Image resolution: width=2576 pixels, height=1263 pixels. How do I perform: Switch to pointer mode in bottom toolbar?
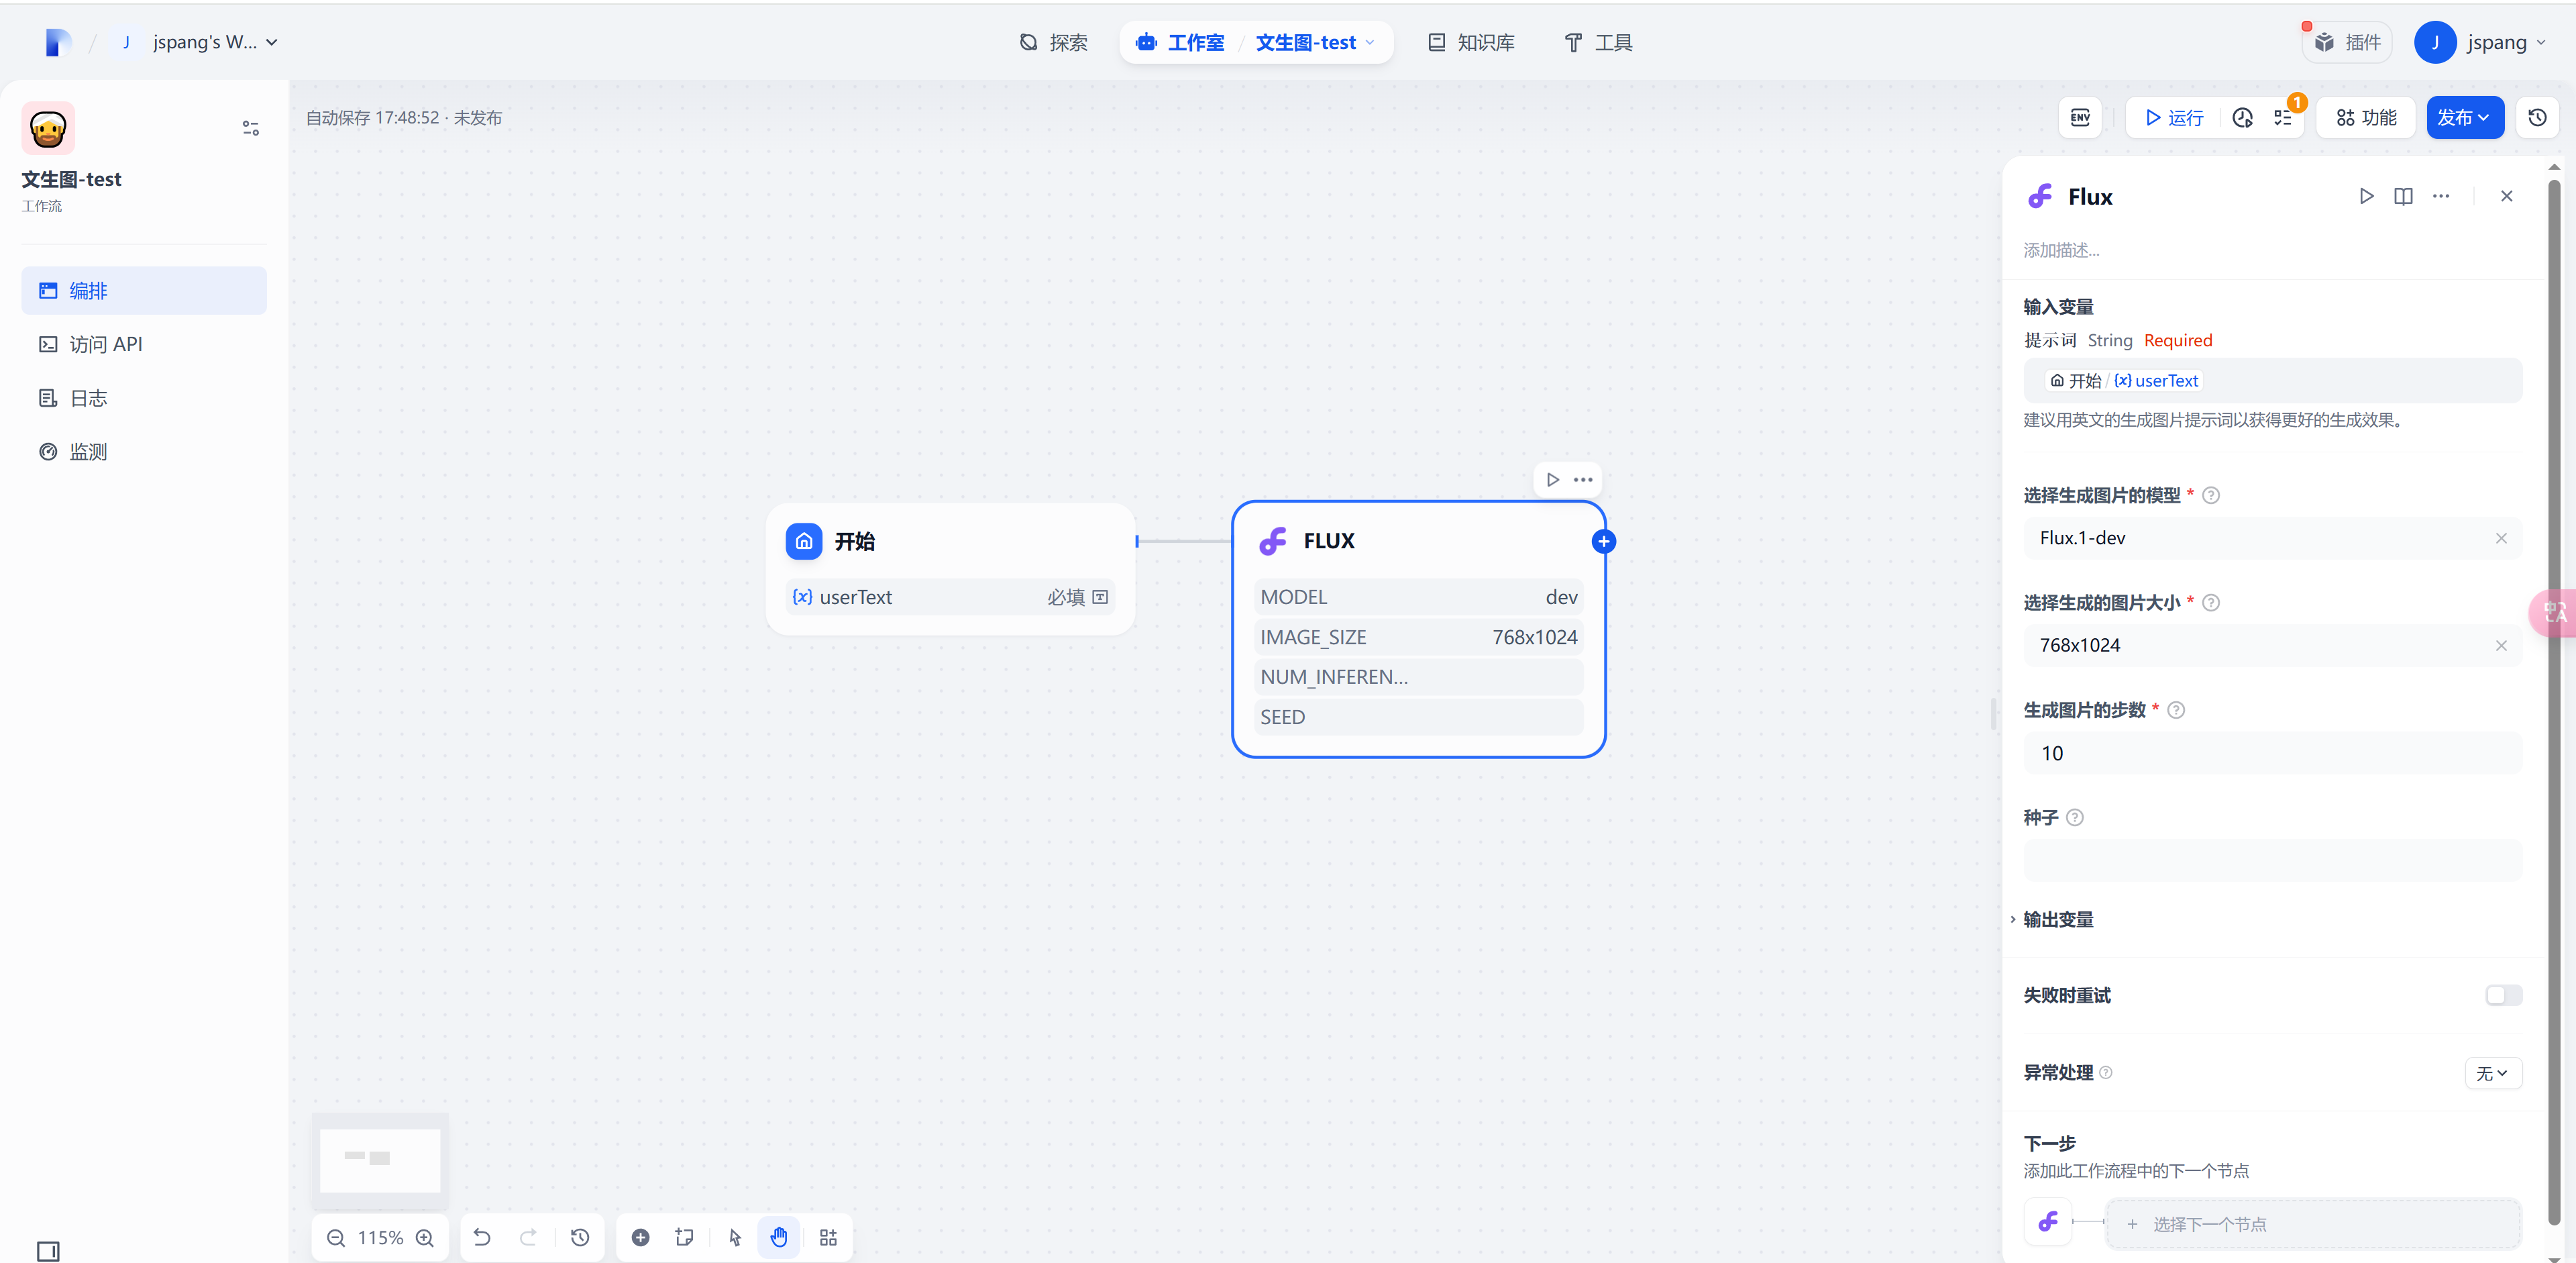(x=735, y=1238)
